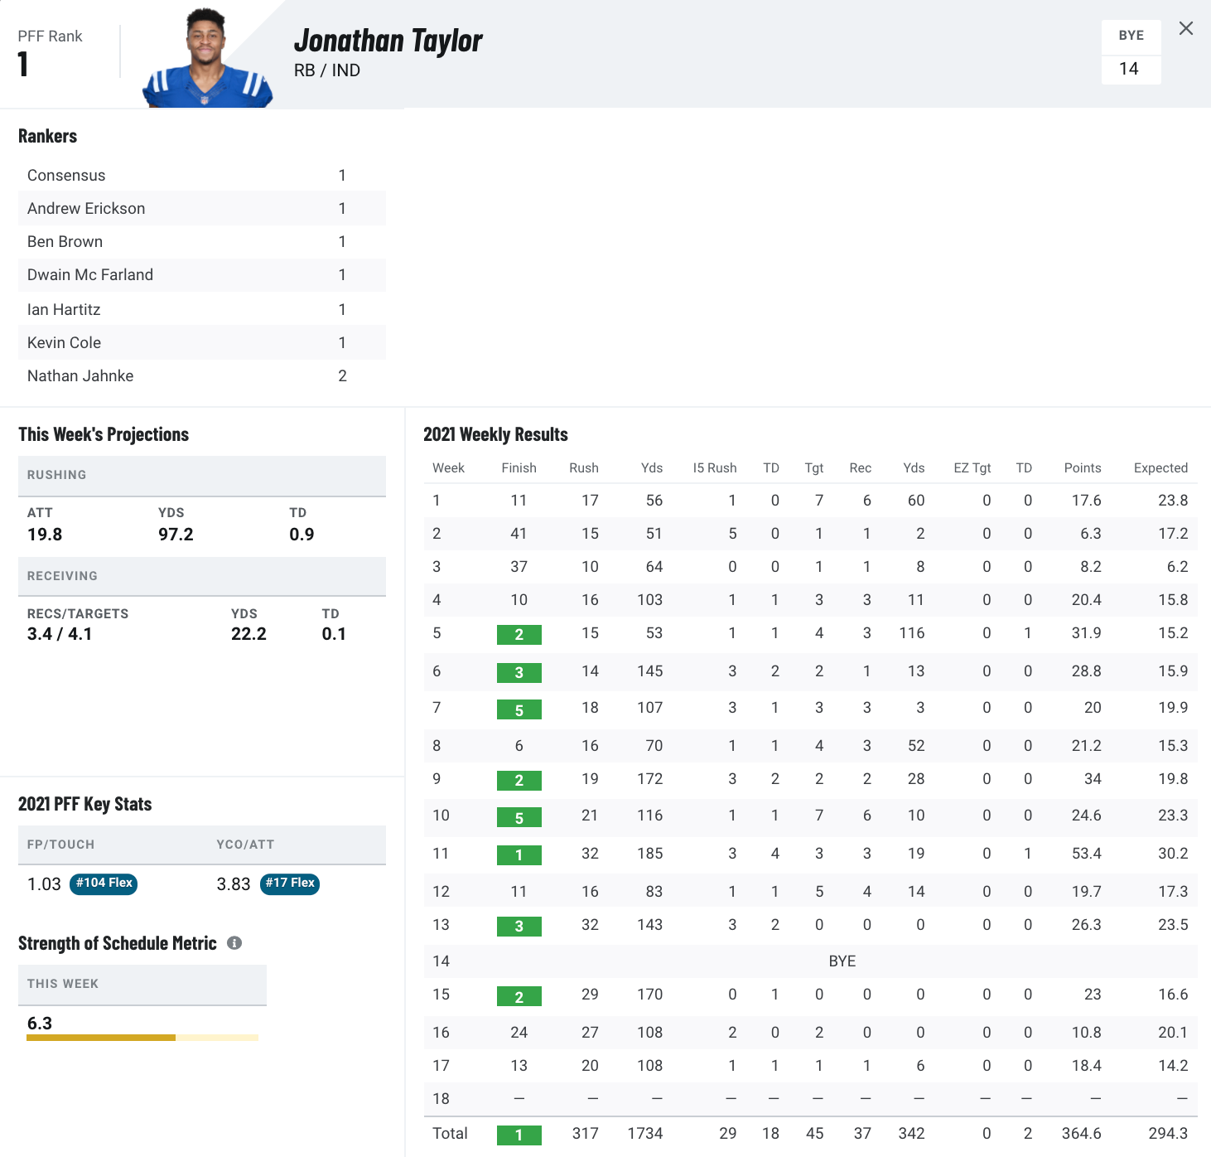
Task: Click the 17.6 points value in week 1
Action: click(1087, 501)
